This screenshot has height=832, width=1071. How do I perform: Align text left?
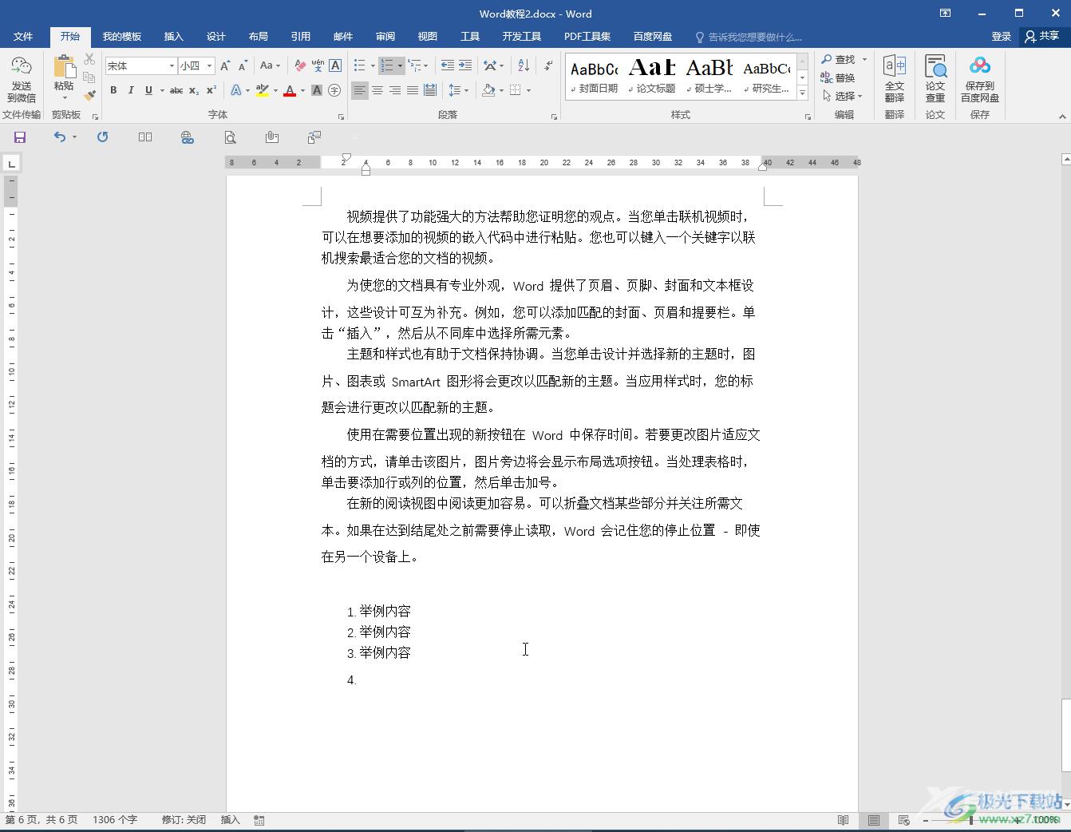tap(360, 90)
